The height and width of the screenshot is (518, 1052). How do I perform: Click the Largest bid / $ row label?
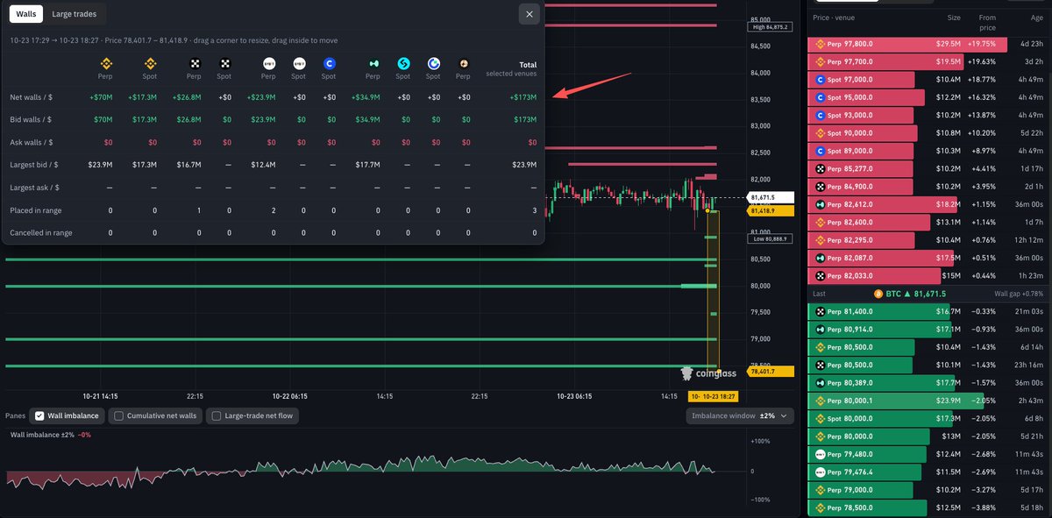34,165
